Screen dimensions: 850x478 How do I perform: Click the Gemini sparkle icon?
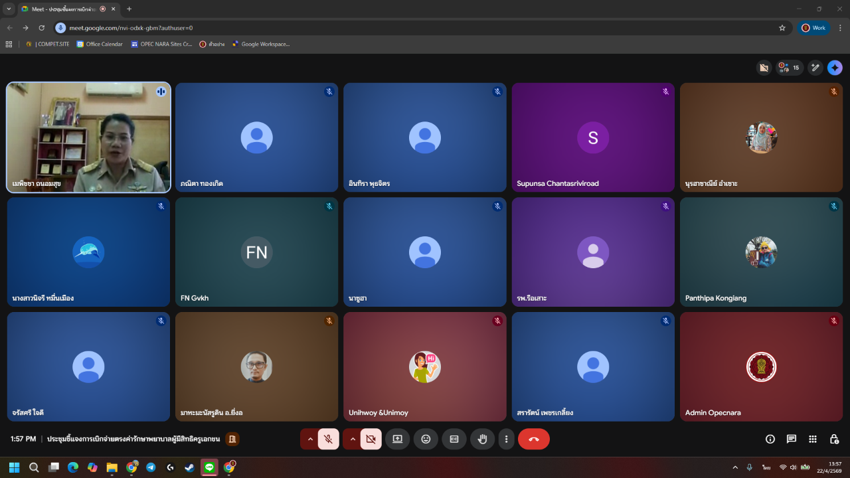[835, 68]
